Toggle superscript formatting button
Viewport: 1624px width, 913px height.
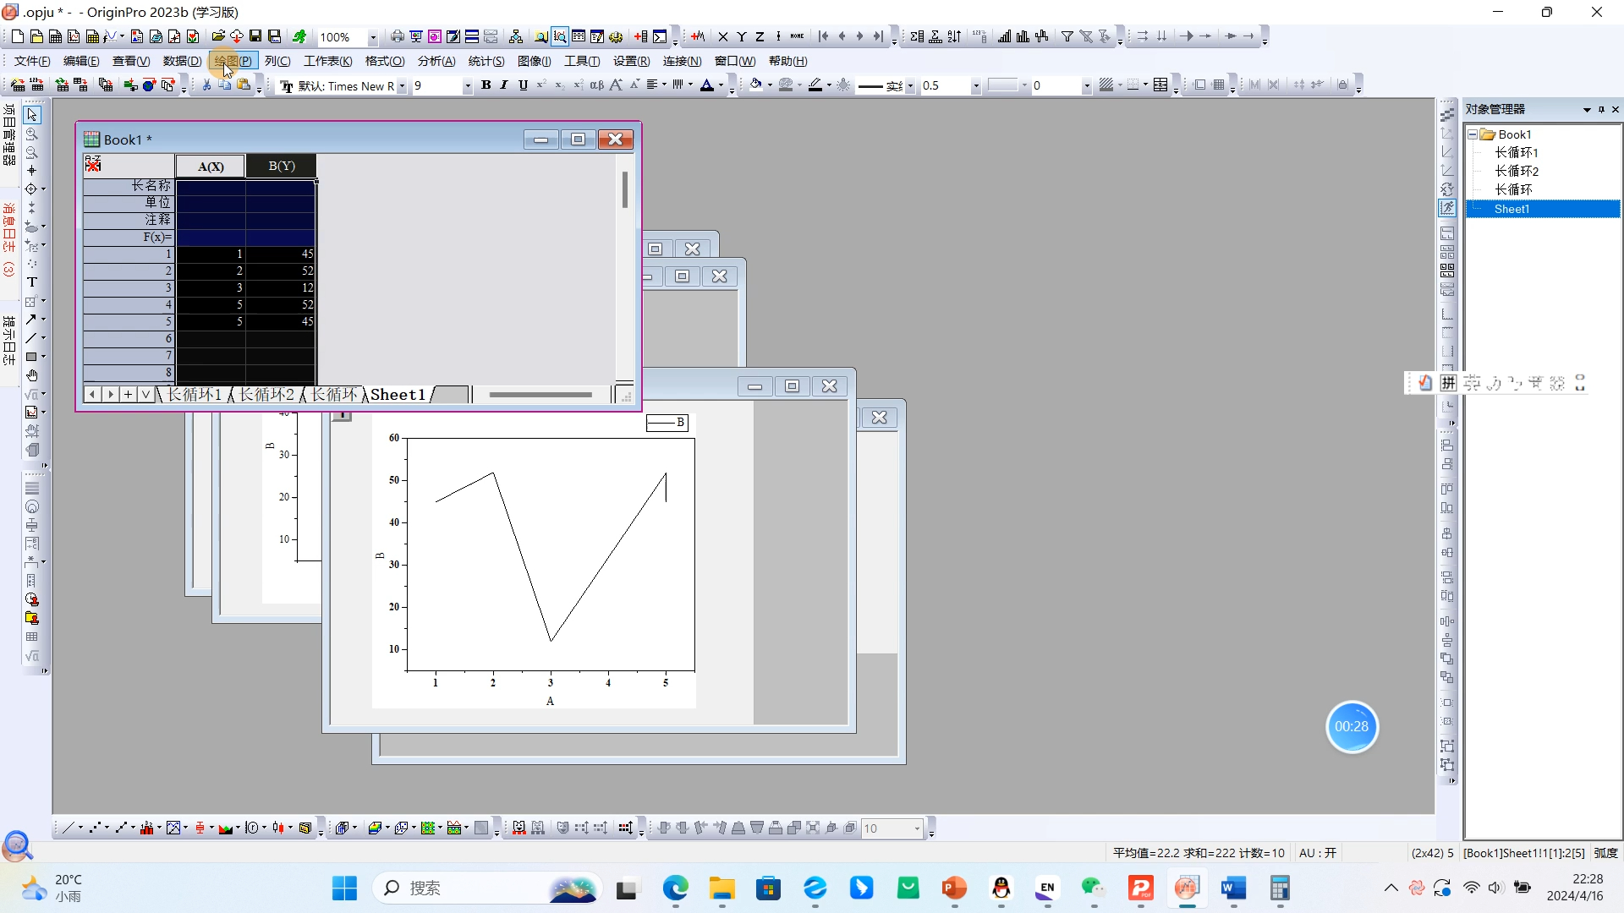click(x=541, y=85)
